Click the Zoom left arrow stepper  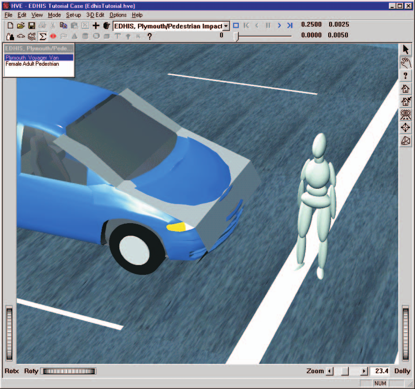[x=330, y=371]
